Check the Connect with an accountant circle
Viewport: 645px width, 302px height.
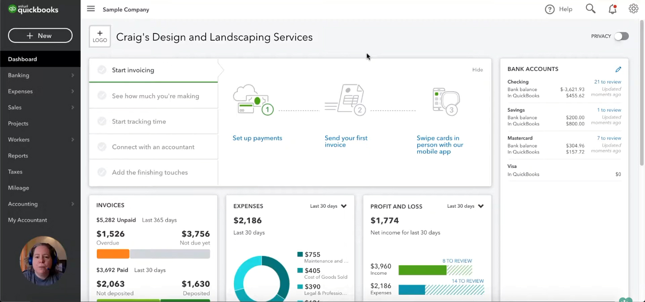tap(102, 147)
